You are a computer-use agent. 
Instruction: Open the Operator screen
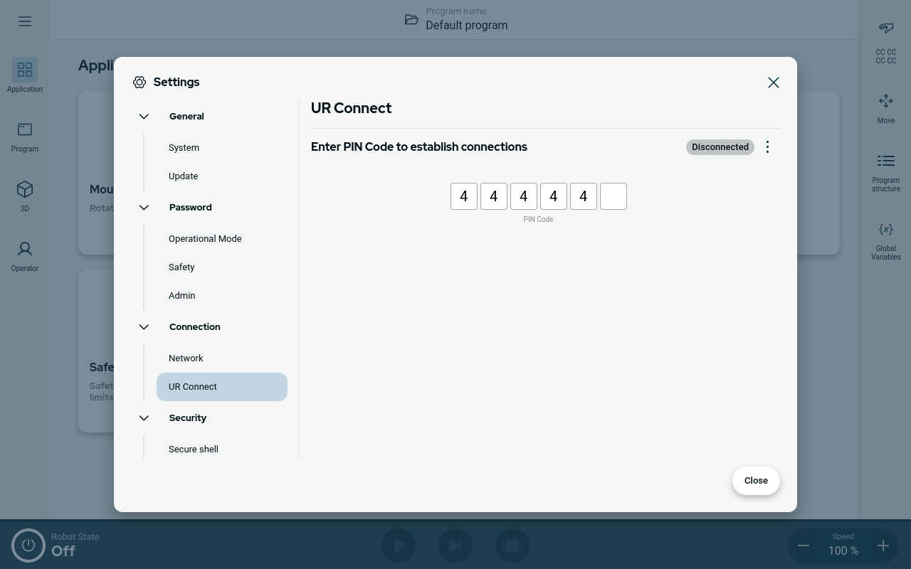pyautogui.click(x=24, y=255)
